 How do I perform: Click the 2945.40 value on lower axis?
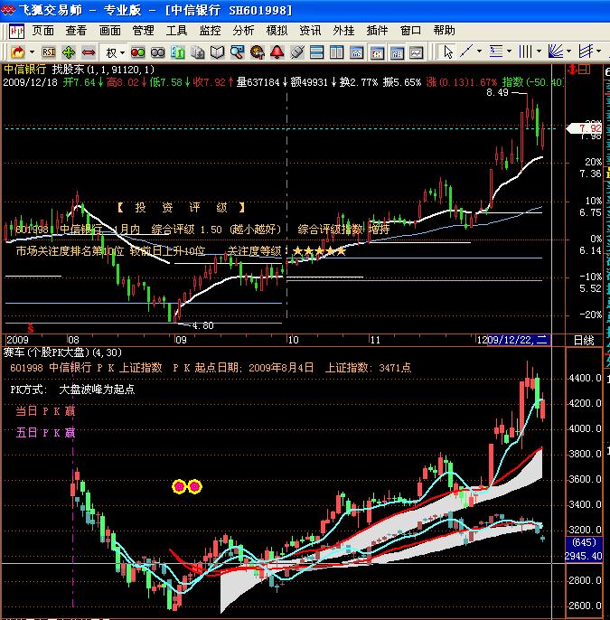(584, 556)
